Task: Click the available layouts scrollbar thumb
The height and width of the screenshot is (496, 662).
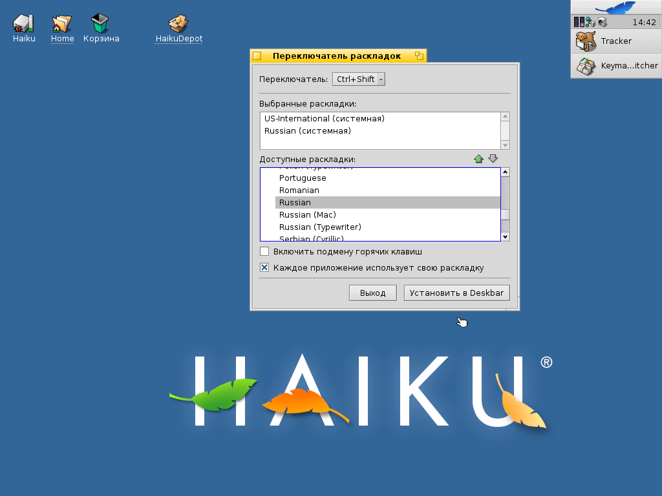Action: 506,214
